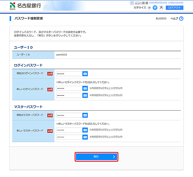The image size is (193, 177).
Task: Focus the 現在のログインパスワード field
Action: [x=69, y=74]
